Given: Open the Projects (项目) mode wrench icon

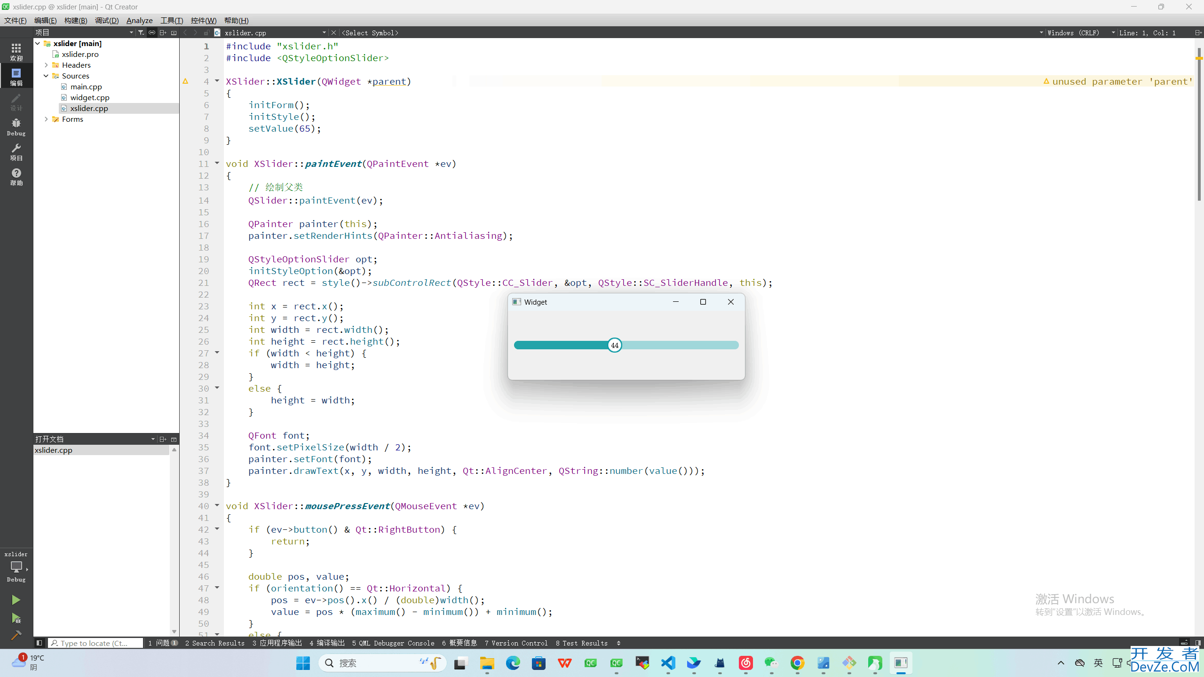Looking at the screenshot, I should pos(16,152).
